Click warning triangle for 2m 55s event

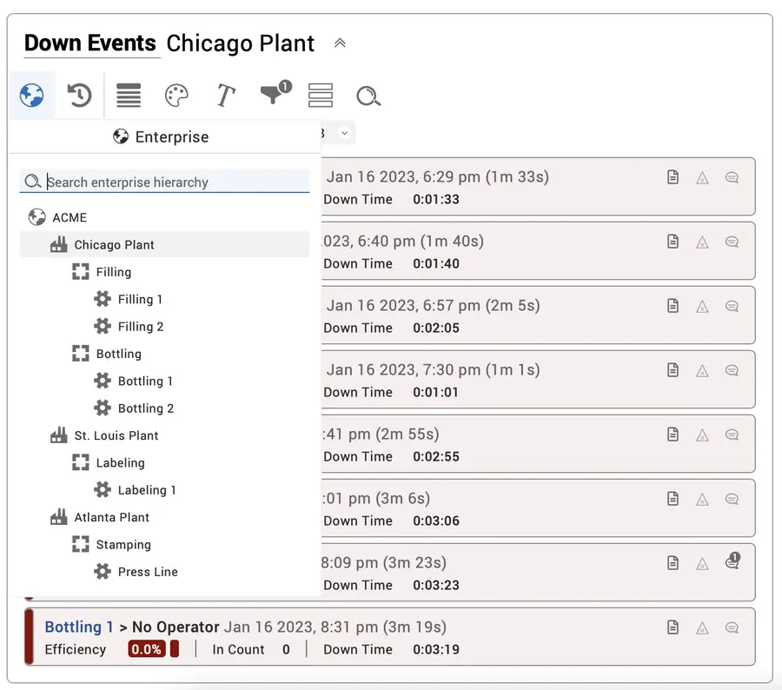[x=702, y=435]
